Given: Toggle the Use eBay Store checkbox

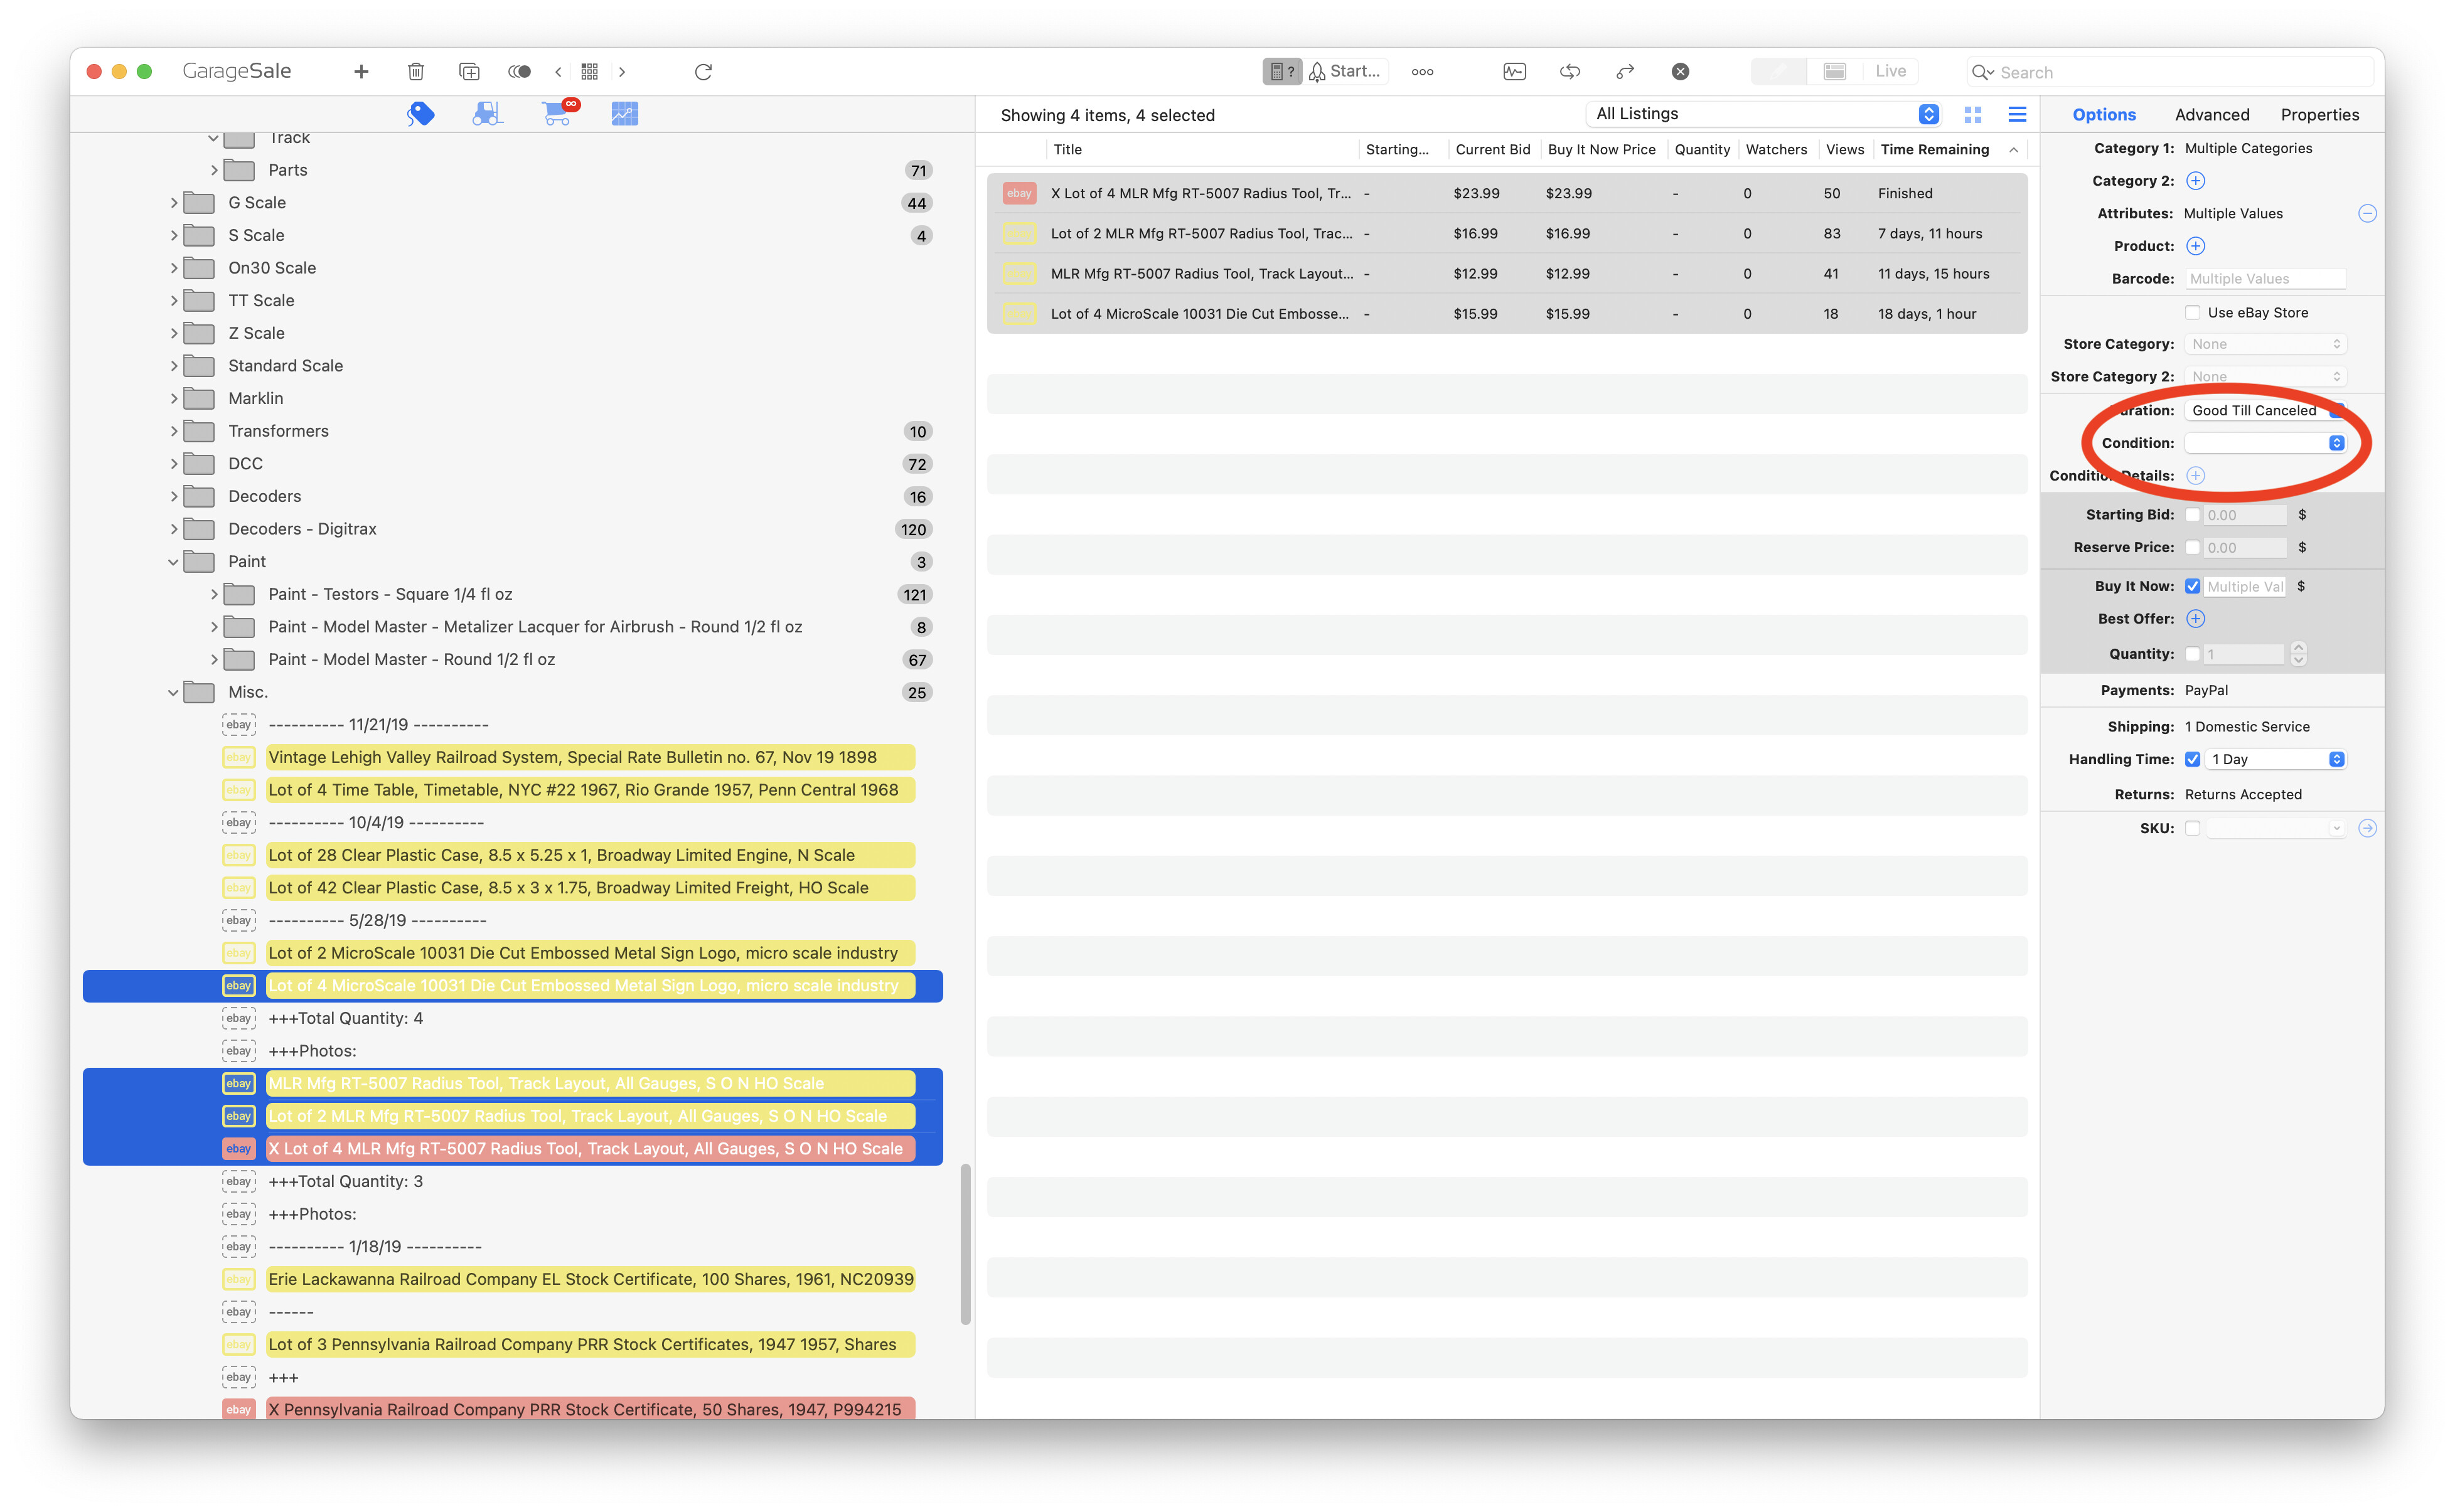Looking at the screenshot, I should pos(2192,313).
